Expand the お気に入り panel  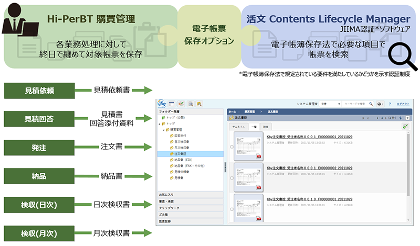pos(191,195)
